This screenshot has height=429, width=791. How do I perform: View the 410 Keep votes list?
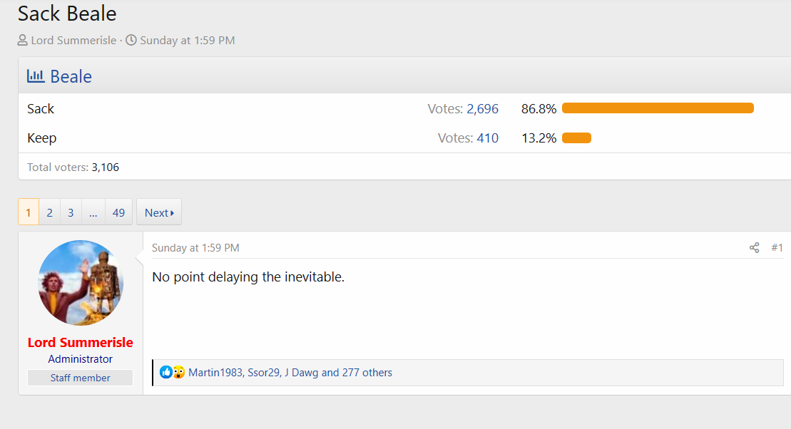pos(487,138)
